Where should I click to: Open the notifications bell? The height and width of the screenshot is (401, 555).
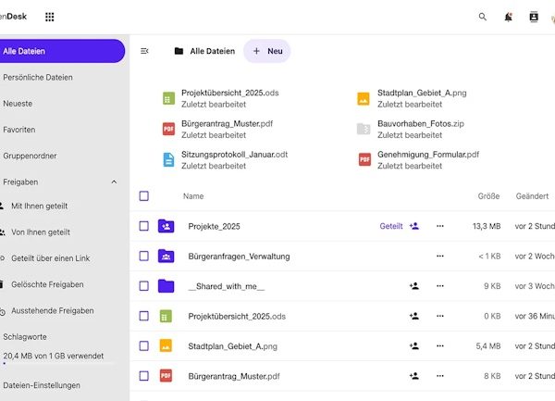[x=508, y=17]
